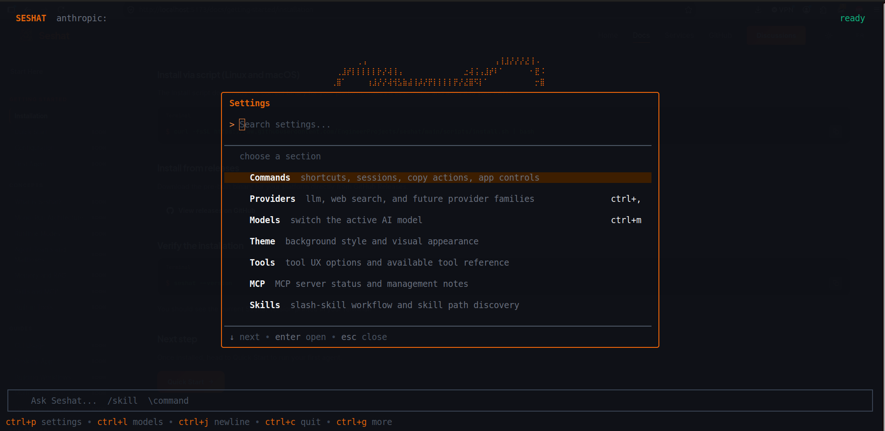Click 'ctrl+j newline' in the bottom bar
885x431 pixels.
pos(214,422)
